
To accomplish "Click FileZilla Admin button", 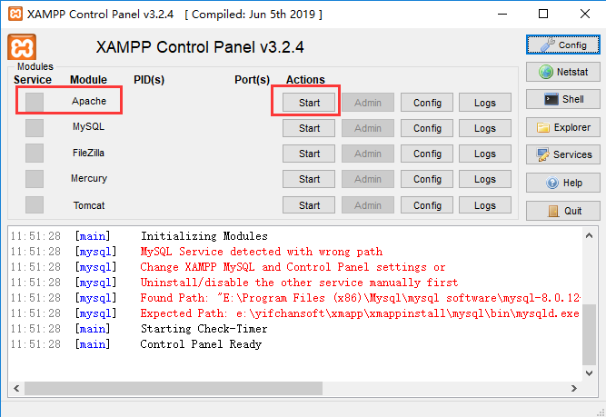I will 368,154.
